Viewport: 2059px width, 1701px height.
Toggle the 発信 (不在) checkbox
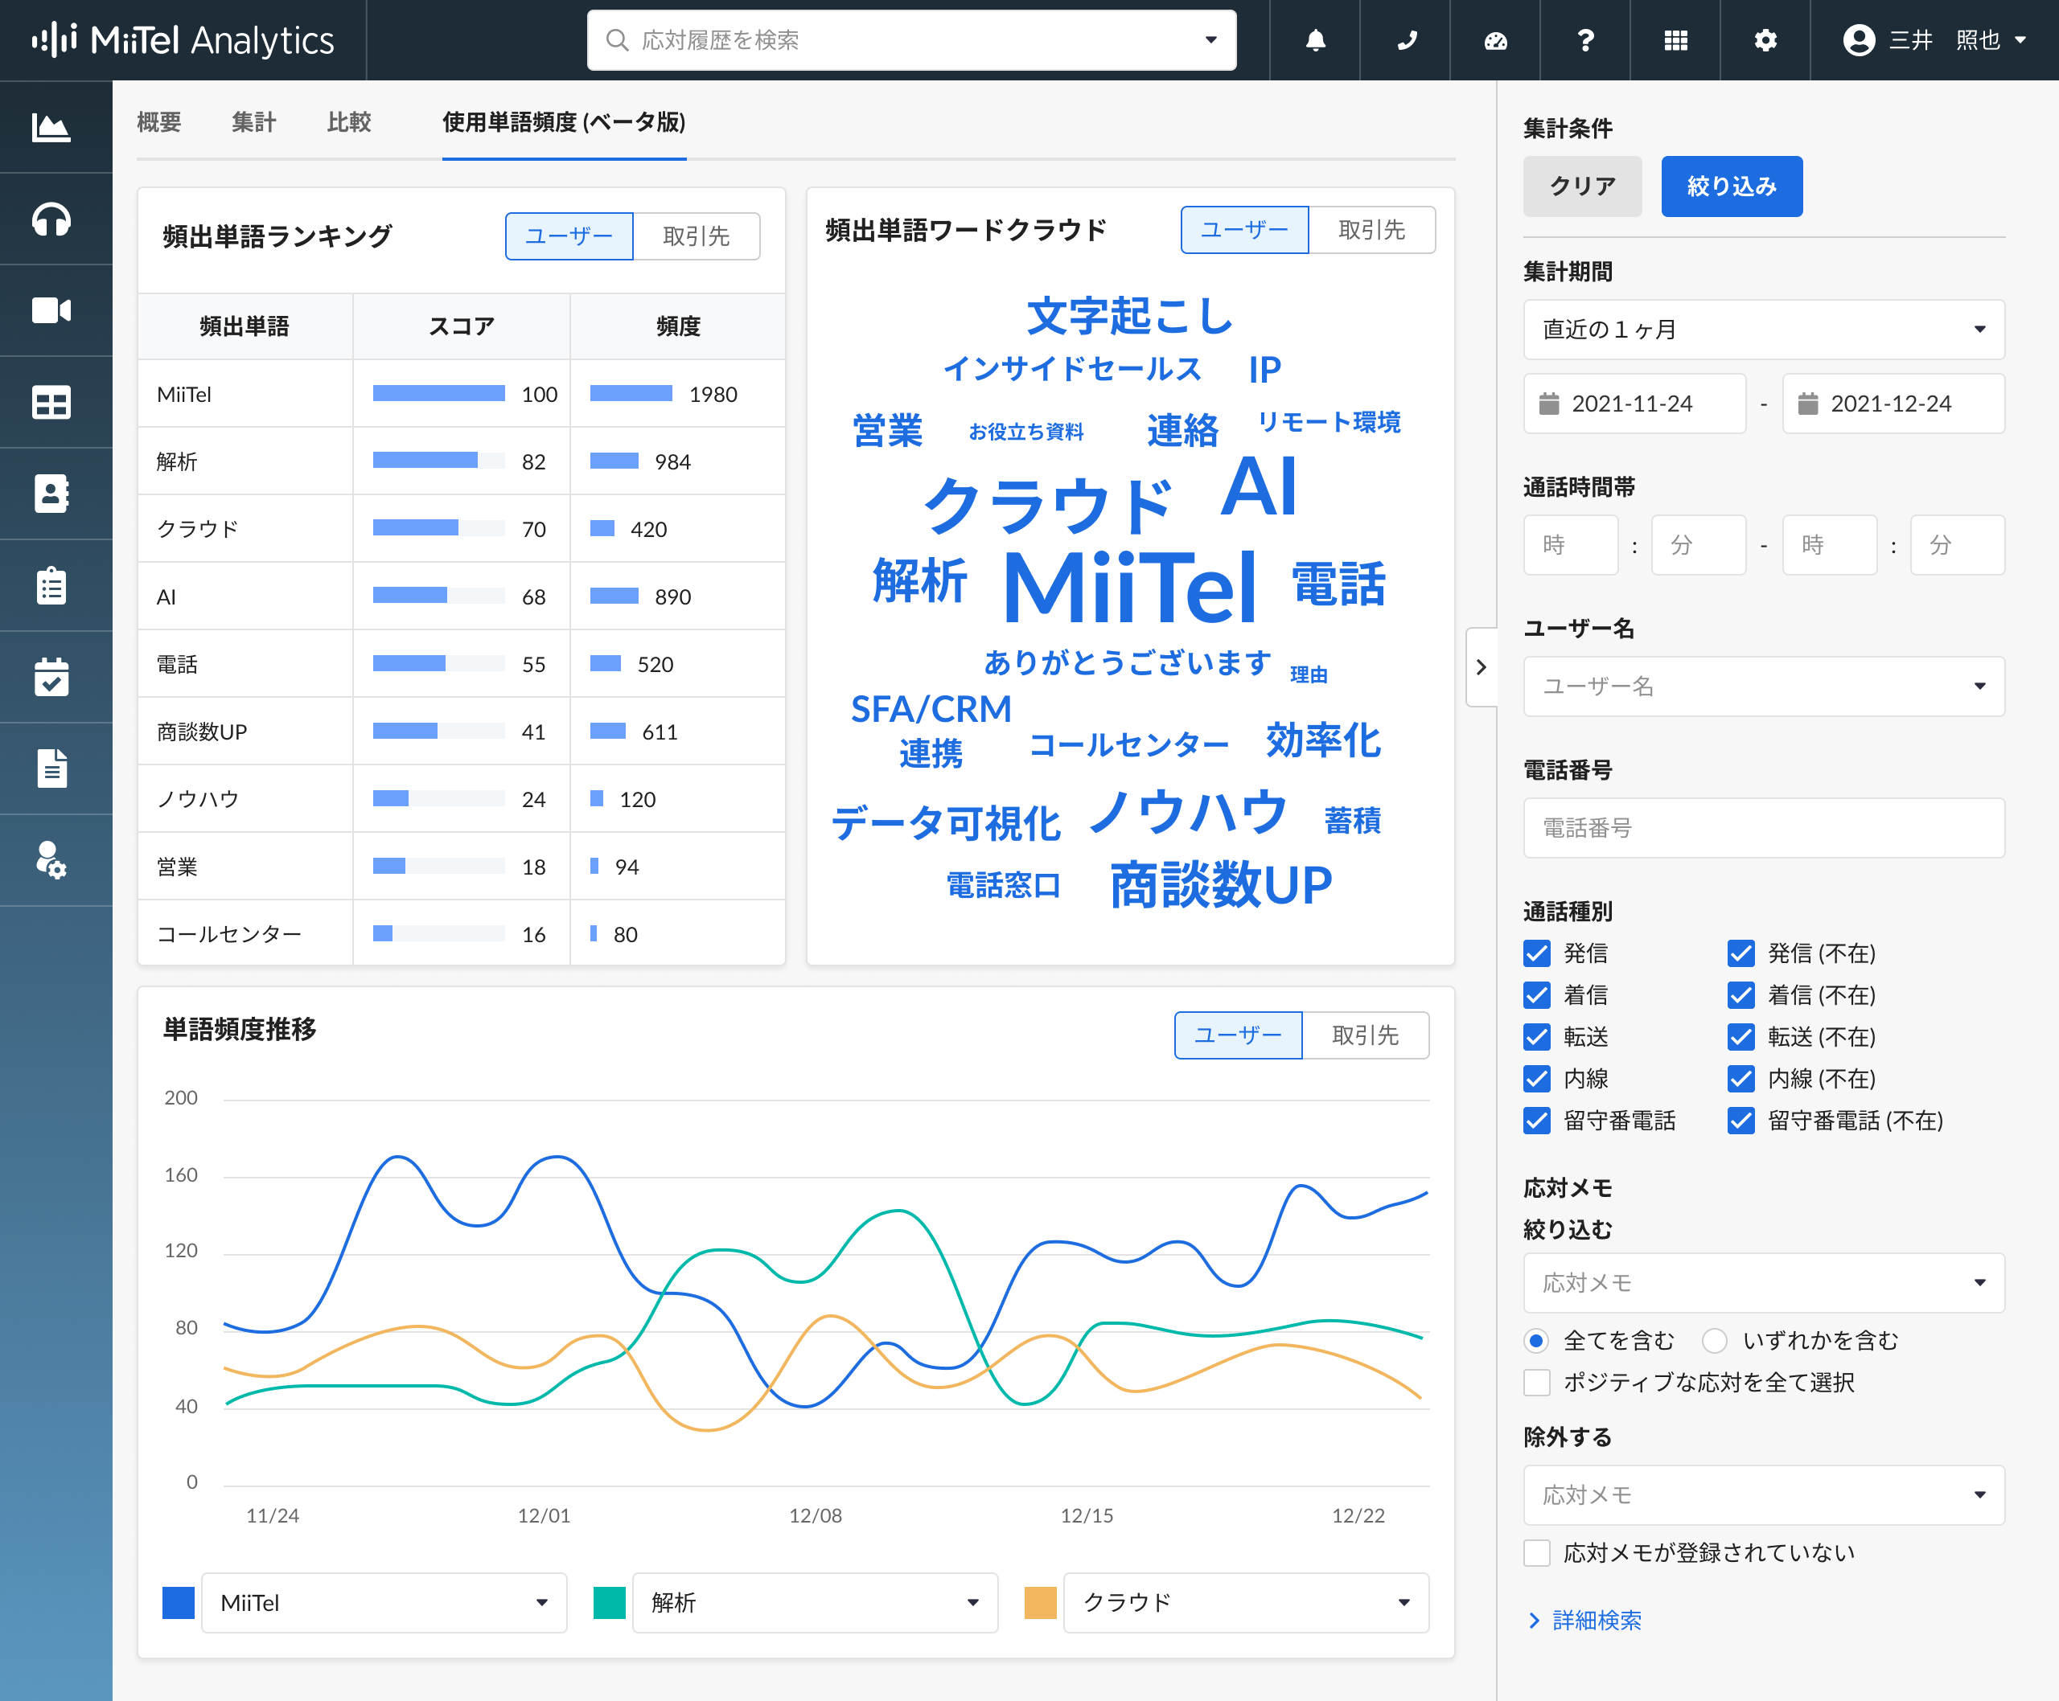[1741, 953]
